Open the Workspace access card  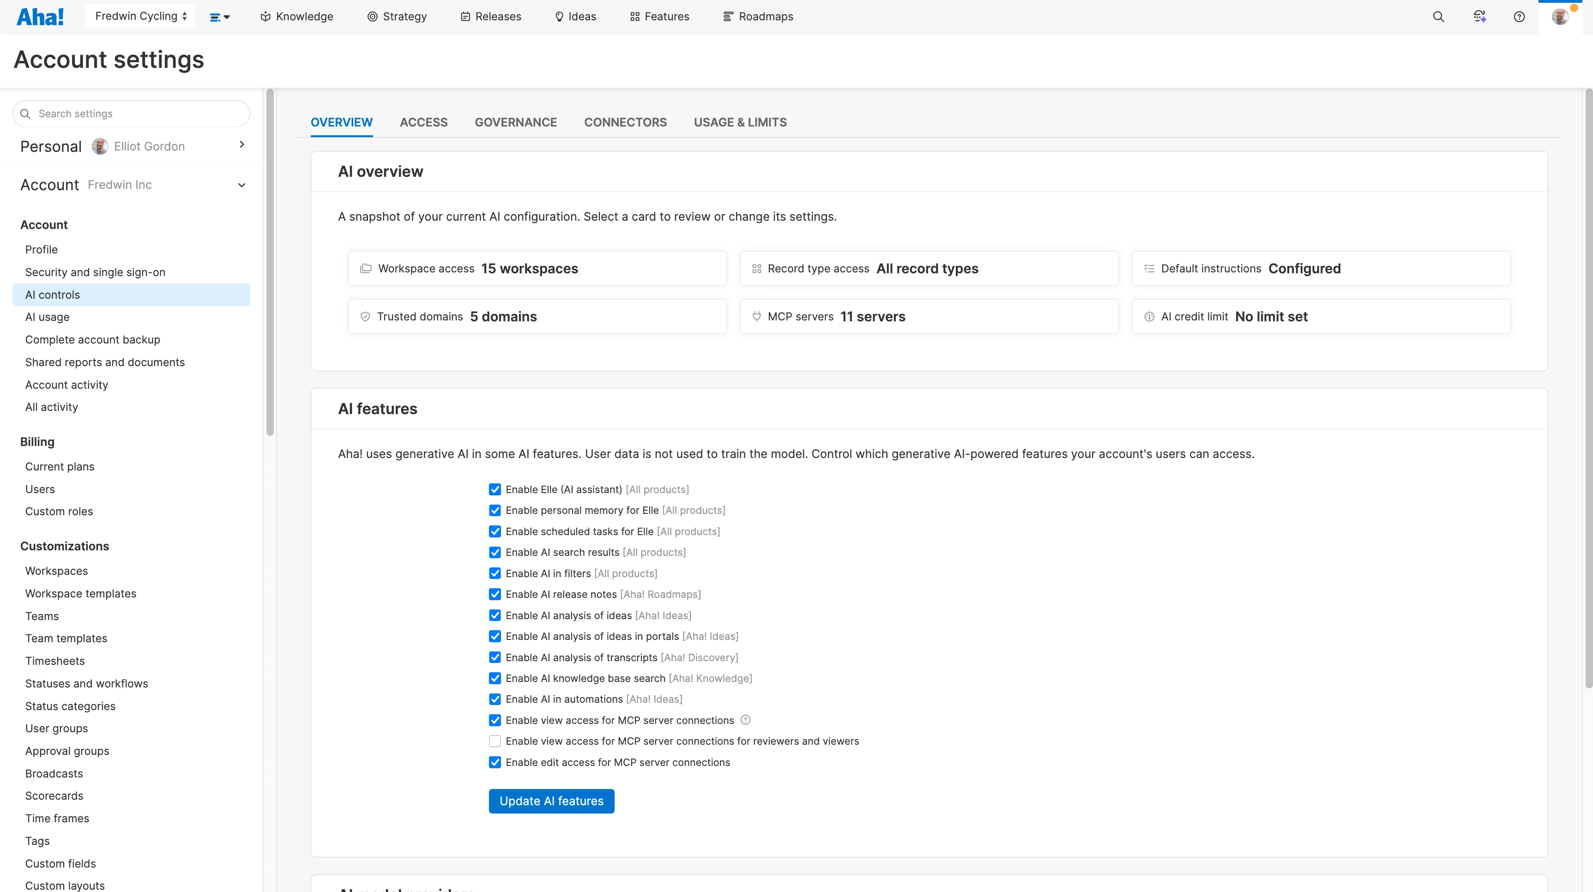(537, 268)
